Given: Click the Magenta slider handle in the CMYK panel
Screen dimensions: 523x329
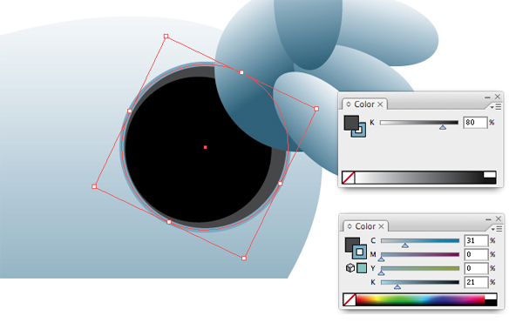Looking at the screenshot, I should click(381, 259).
